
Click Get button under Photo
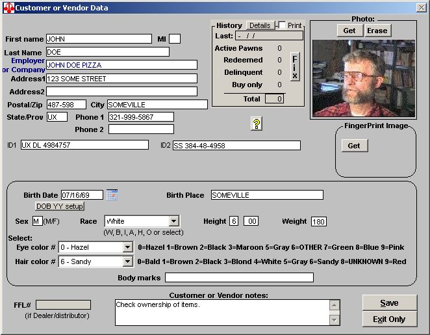[x=349, y=31]
